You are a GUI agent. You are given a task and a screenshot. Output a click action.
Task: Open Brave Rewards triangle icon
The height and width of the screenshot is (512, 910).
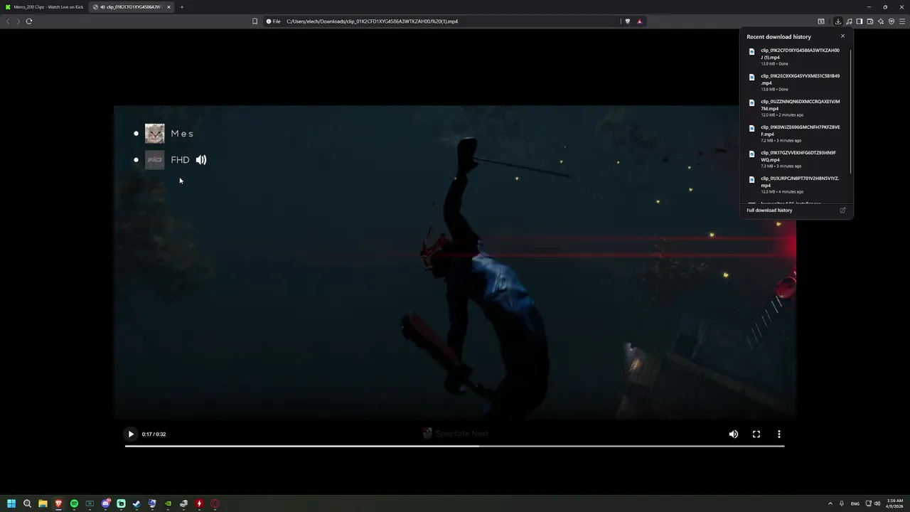click(x=639, y=21)
